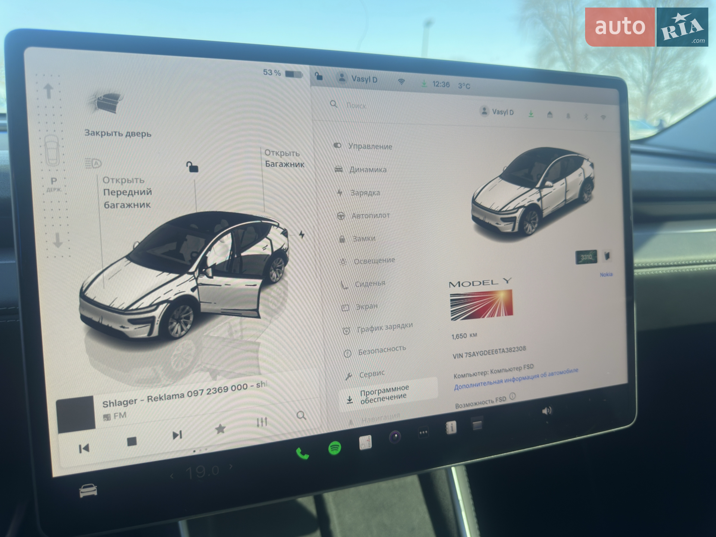The width and height of the screenshot is (716, 537).
Task: Tap the VIN 7SAYGDEE6TA382308 text
Action: 489,352
